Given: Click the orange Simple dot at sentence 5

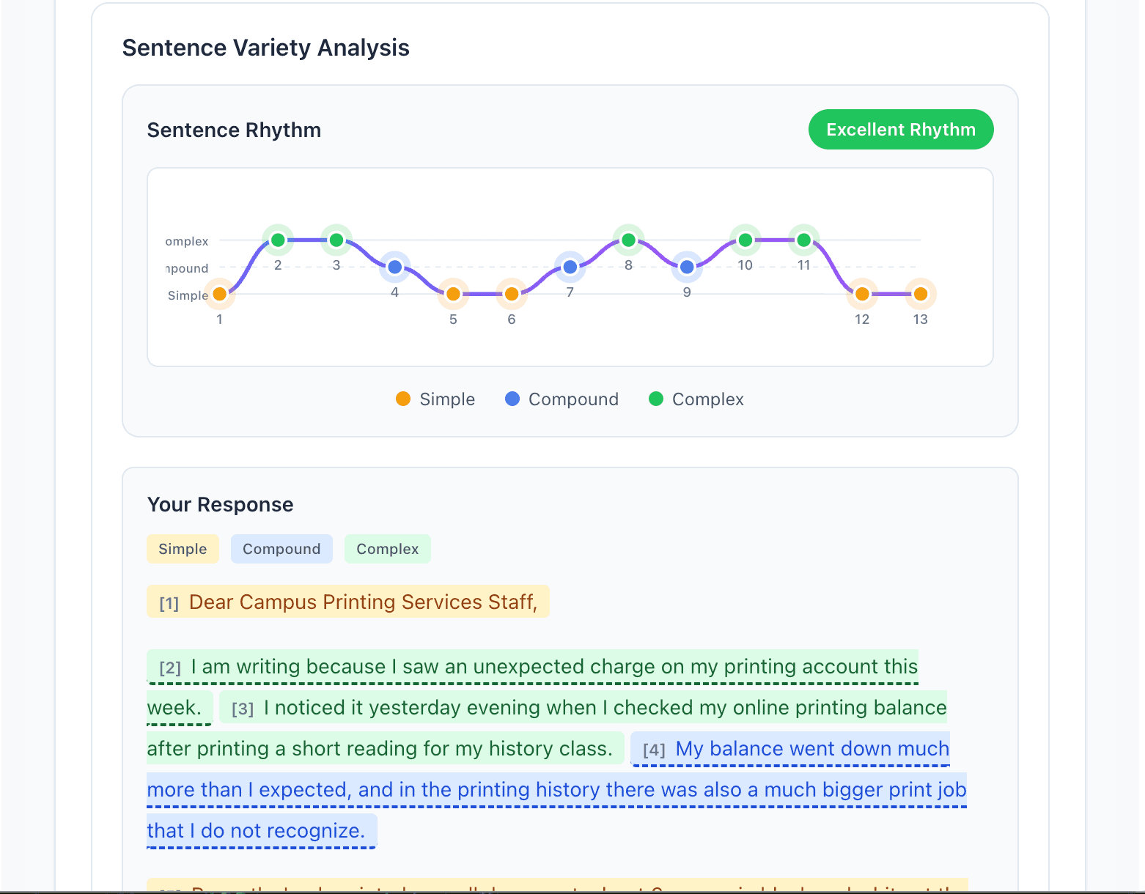Looking at the screenshot, I should (x=453, y=293).
